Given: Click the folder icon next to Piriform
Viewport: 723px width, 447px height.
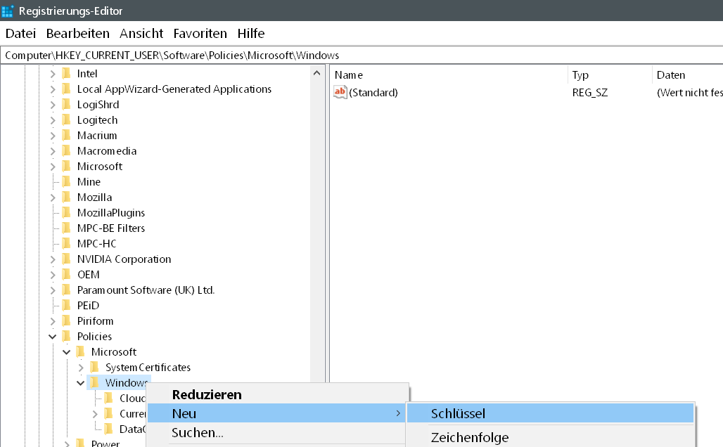Looking at the screenshot, I should coord(67,321).
